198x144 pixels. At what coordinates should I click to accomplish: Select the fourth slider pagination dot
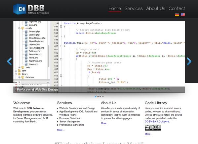click(103, 97)
